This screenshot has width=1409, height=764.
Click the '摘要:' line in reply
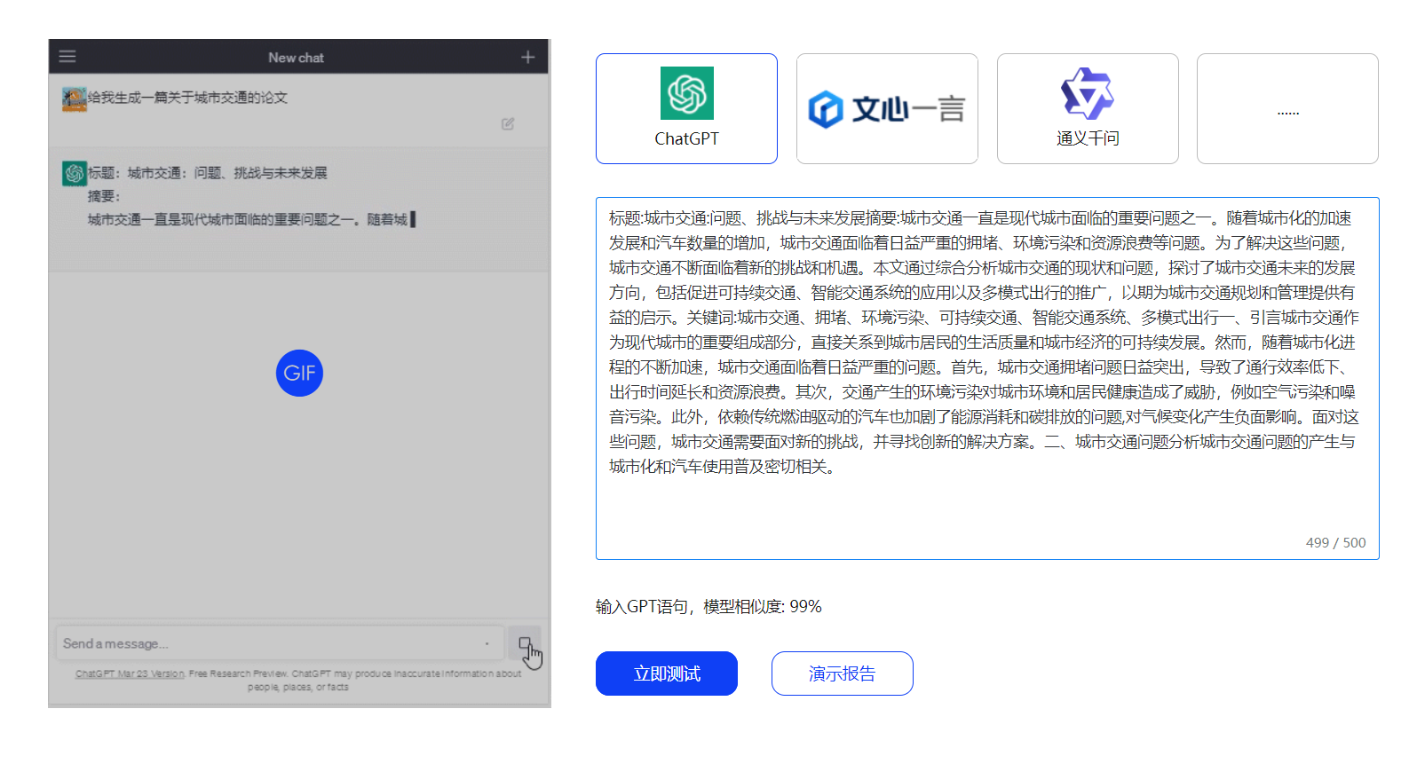[x=104, y=196]
